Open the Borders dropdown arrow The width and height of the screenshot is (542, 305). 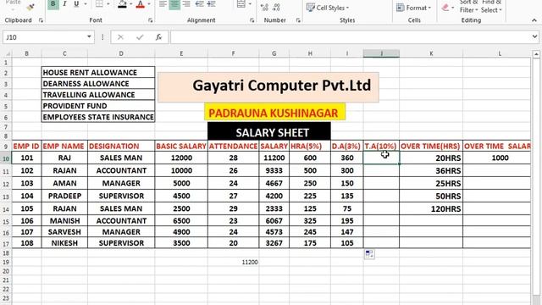pos(108,4)
